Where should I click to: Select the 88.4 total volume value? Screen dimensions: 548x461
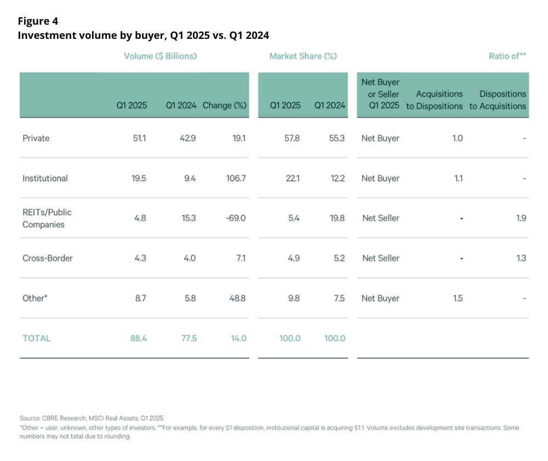138,338
